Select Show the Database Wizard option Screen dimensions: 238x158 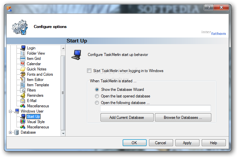click(x=97, y=90)
